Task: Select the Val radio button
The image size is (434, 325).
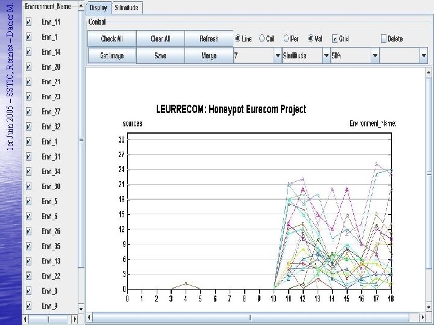Action: (310, 39)
